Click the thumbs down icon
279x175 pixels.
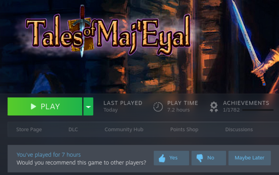(x=200, y=158)
